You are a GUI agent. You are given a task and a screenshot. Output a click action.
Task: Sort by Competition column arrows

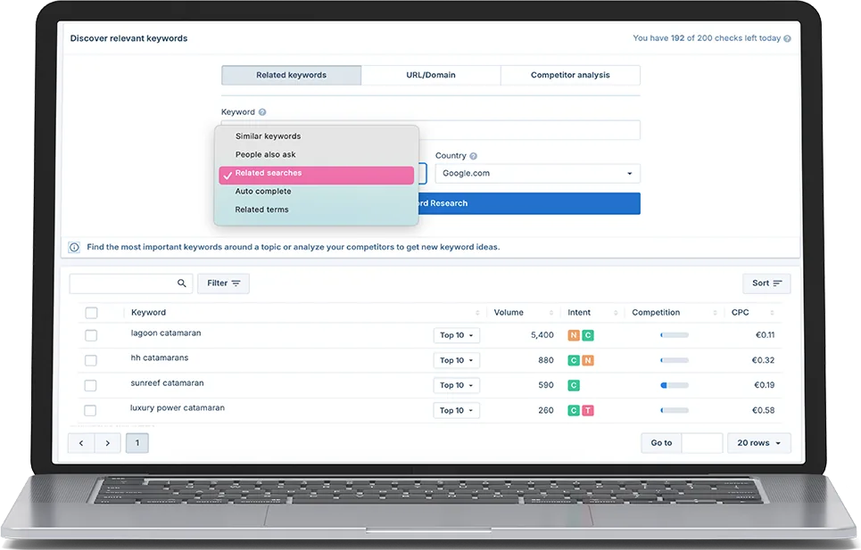[x=715, y=313]
